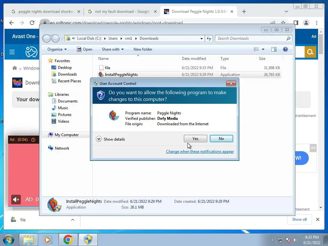Open Chrome from the taskbar
This screenshot has height=246, width=328.
68,240
